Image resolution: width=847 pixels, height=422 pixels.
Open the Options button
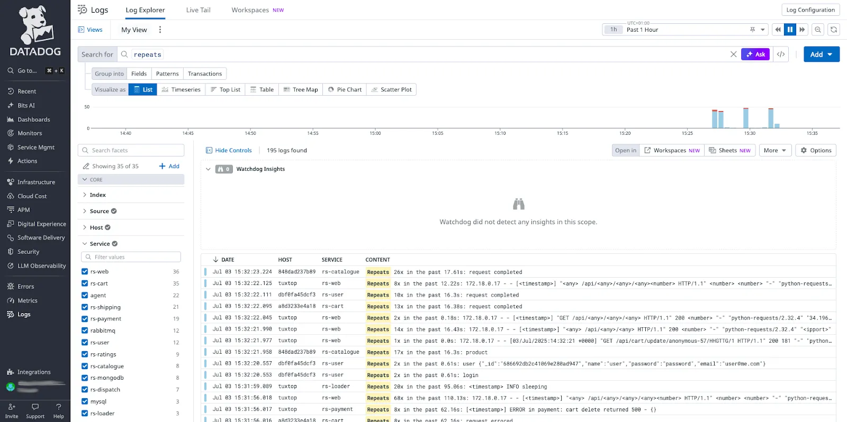tap(816, 150)
